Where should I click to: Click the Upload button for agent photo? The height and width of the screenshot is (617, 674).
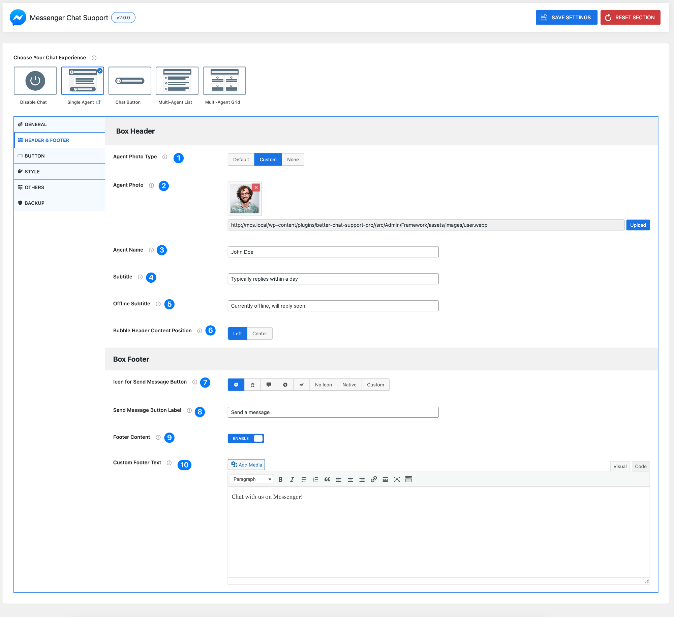638,225
